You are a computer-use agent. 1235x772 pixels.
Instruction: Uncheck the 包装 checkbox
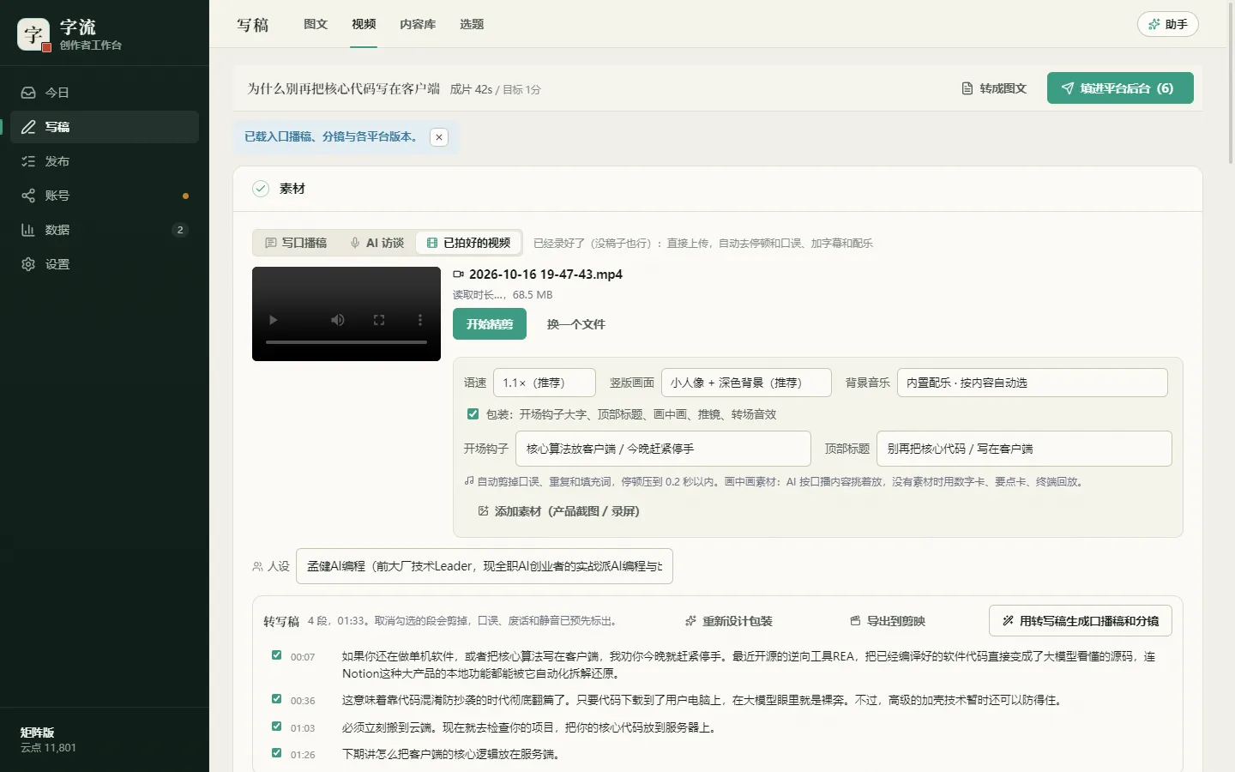tap(473, 414)
